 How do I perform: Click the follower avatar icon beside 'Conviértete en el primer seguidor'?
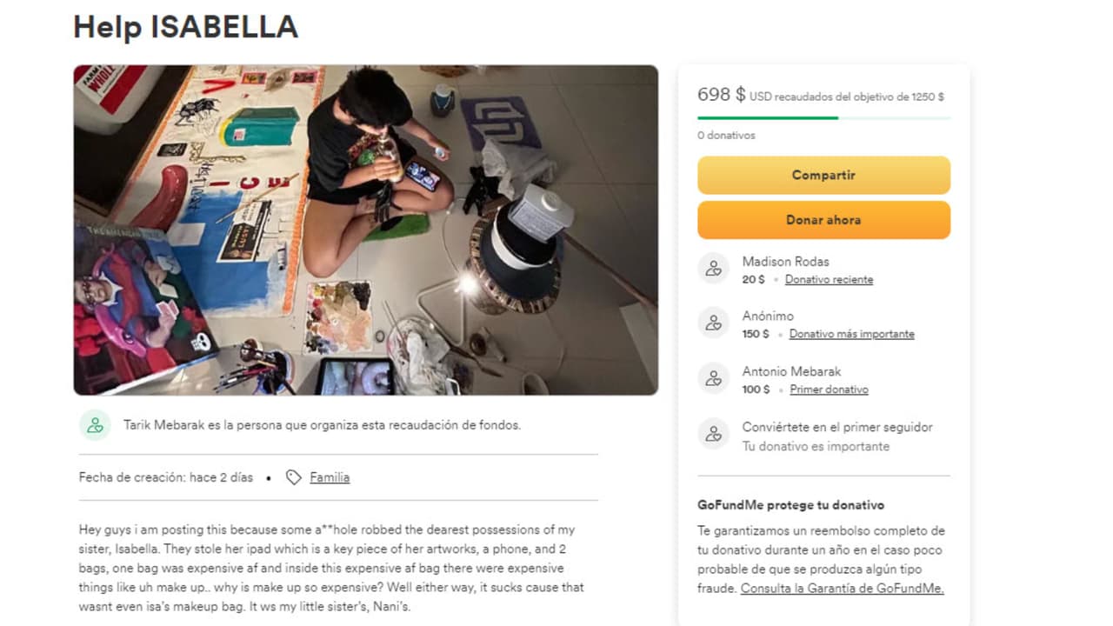713,434
